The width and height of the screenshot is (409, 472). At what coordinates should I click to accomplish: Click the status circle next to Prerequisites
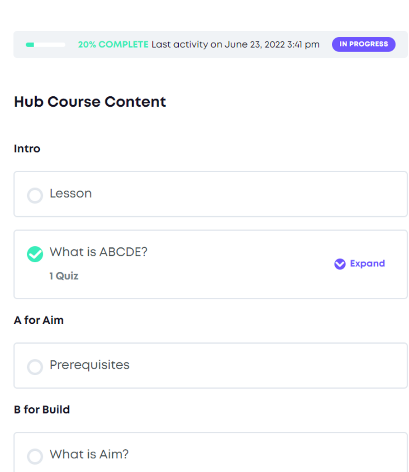click(x=35, y=367)
